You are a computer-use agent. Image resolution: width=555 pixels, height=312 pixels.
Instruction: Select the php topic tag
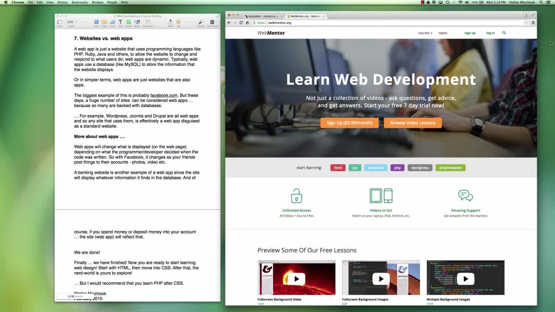click(x=397, y=168)
